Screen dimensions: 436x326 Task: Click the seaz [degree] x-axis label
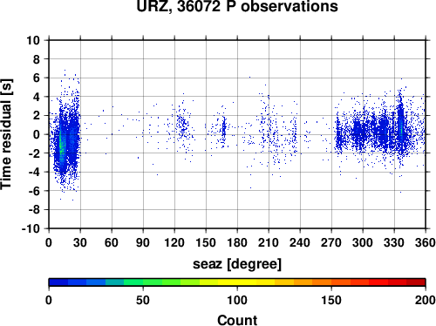pos(237,264)
